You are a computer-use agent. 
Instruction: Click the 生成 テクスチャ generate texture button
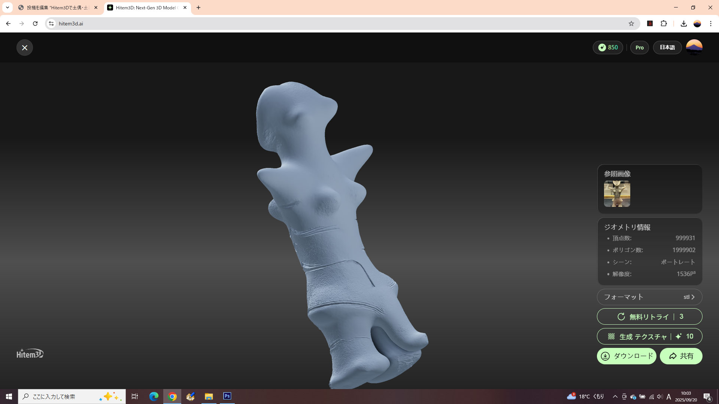pos(649,336)
